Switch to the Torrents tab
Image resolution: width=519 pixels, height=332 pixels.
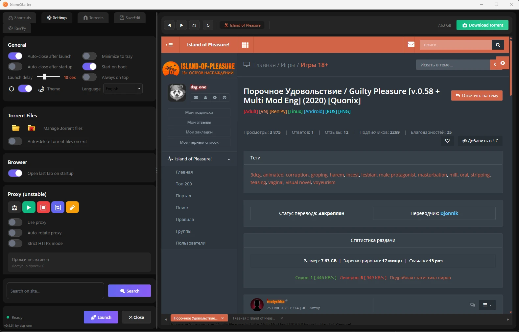[x=93, y=18]
